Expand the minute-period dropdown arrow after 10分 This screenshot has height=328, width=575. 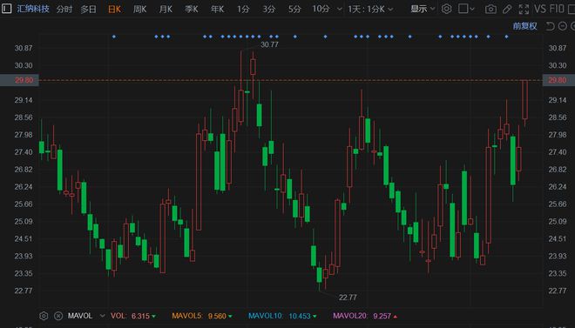tap(340, 9)
